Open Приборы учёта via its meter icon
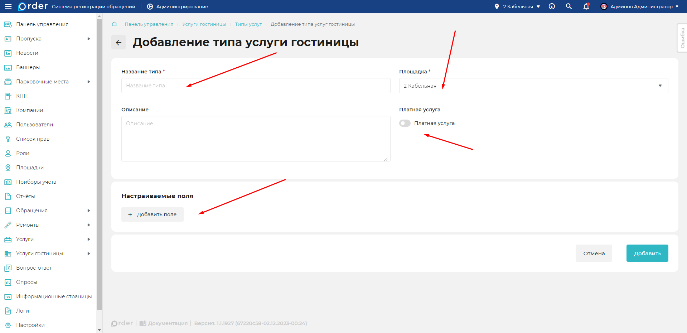 [x=8, y=182]
